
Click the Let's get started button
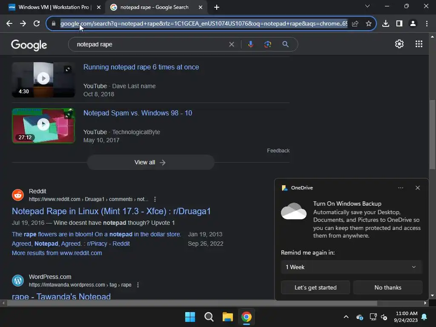pyautogui.click(x=316, y=287)
